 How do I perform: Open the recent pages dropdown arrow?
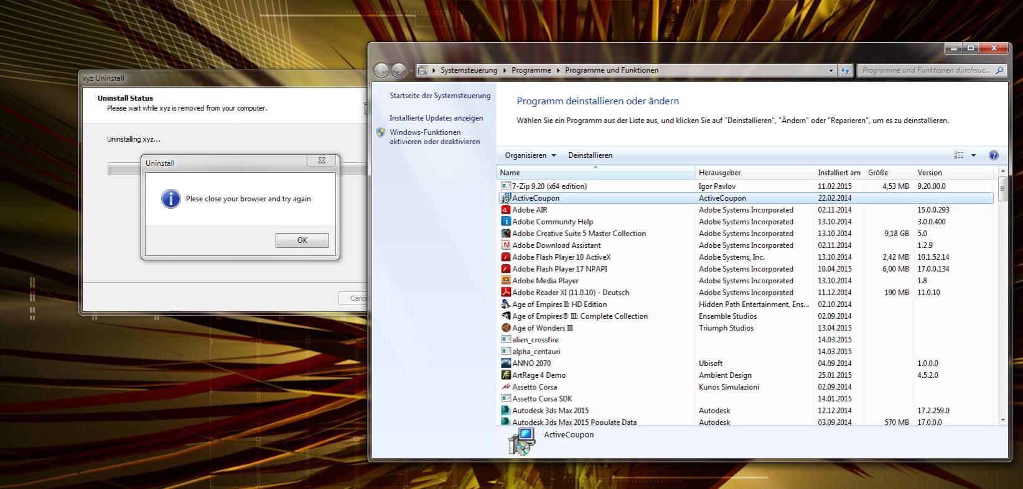pyautogui.click(x=411, y=70)
